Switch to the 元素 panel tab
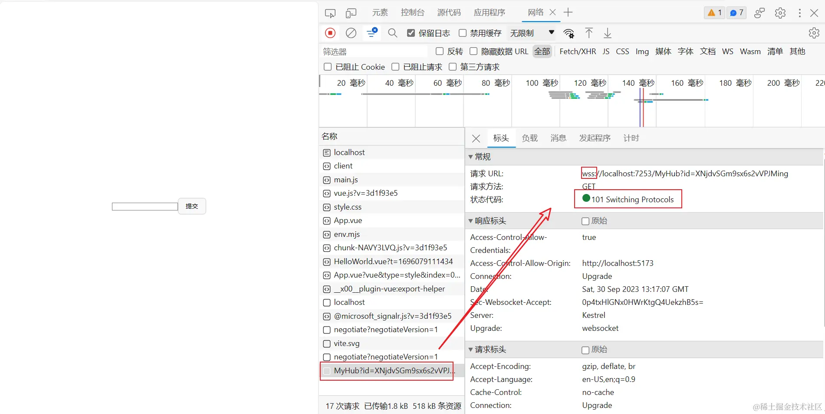 pyautogui.click(x=380, y=13)
